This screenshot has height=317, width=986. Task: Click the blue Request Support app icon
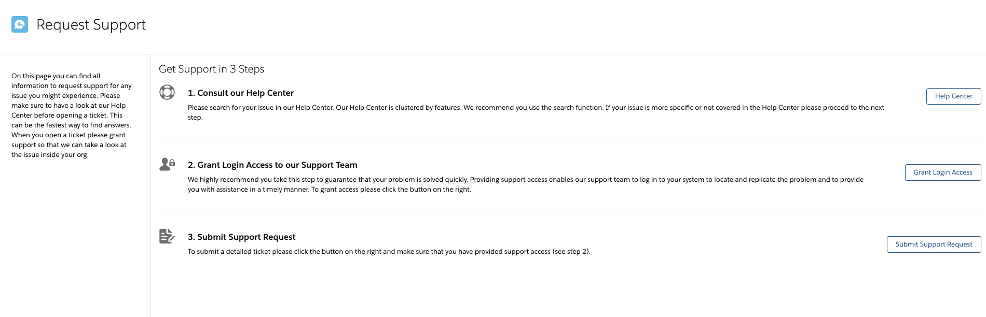tap(20, 24)
